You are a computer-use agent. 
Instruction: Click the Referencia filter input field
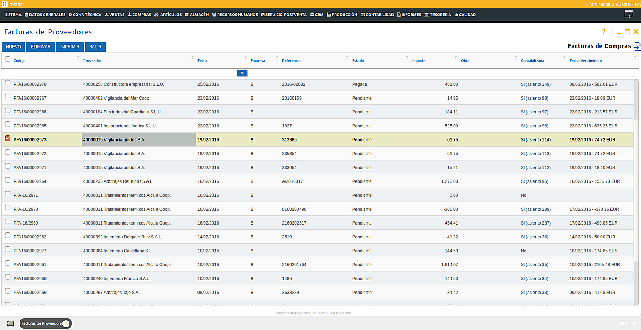pos(315,73)
